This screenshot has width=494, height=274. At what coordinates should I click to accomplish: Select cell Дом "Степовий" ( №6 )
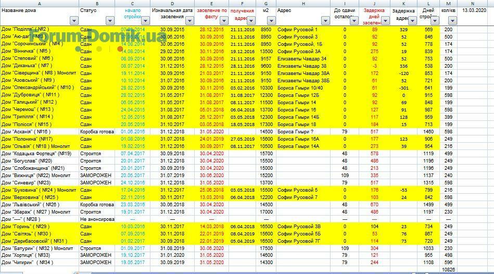(40, 58)
